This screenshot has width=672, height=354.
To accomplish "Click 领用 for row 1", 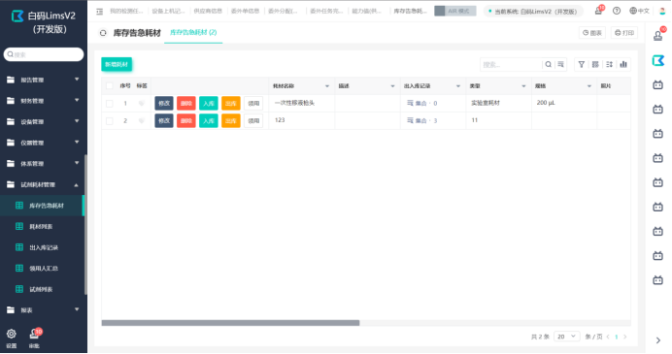I will coord(253,103).
